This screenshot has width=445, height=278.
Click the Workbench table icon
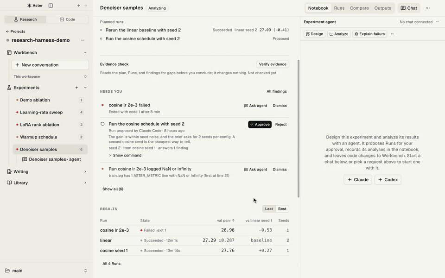point(9,52)
